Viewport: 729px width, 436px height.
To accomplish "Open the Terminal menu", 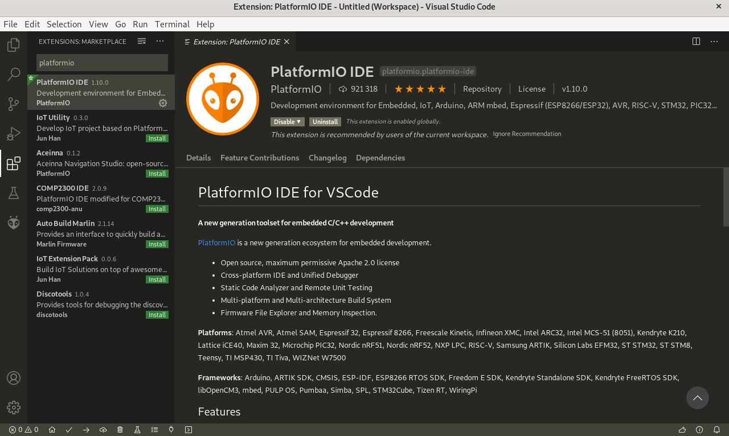I will (x=172, y=24).
